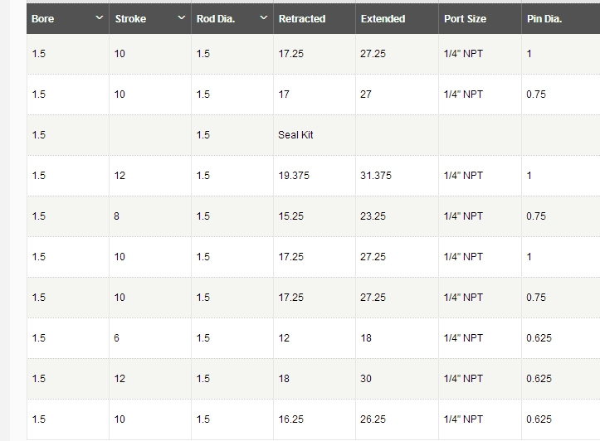
Task: Click the Stroke column header label
Action: tap(130, 19)
